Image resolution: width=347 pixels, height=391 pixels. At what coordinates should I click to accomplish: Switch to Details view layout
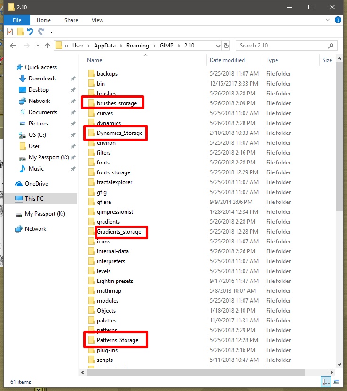326,382
